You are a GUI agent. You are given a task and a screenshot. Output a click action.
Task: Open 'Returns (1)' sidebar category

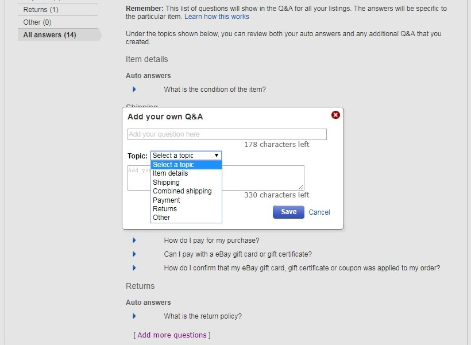click(x=41, y=10)
